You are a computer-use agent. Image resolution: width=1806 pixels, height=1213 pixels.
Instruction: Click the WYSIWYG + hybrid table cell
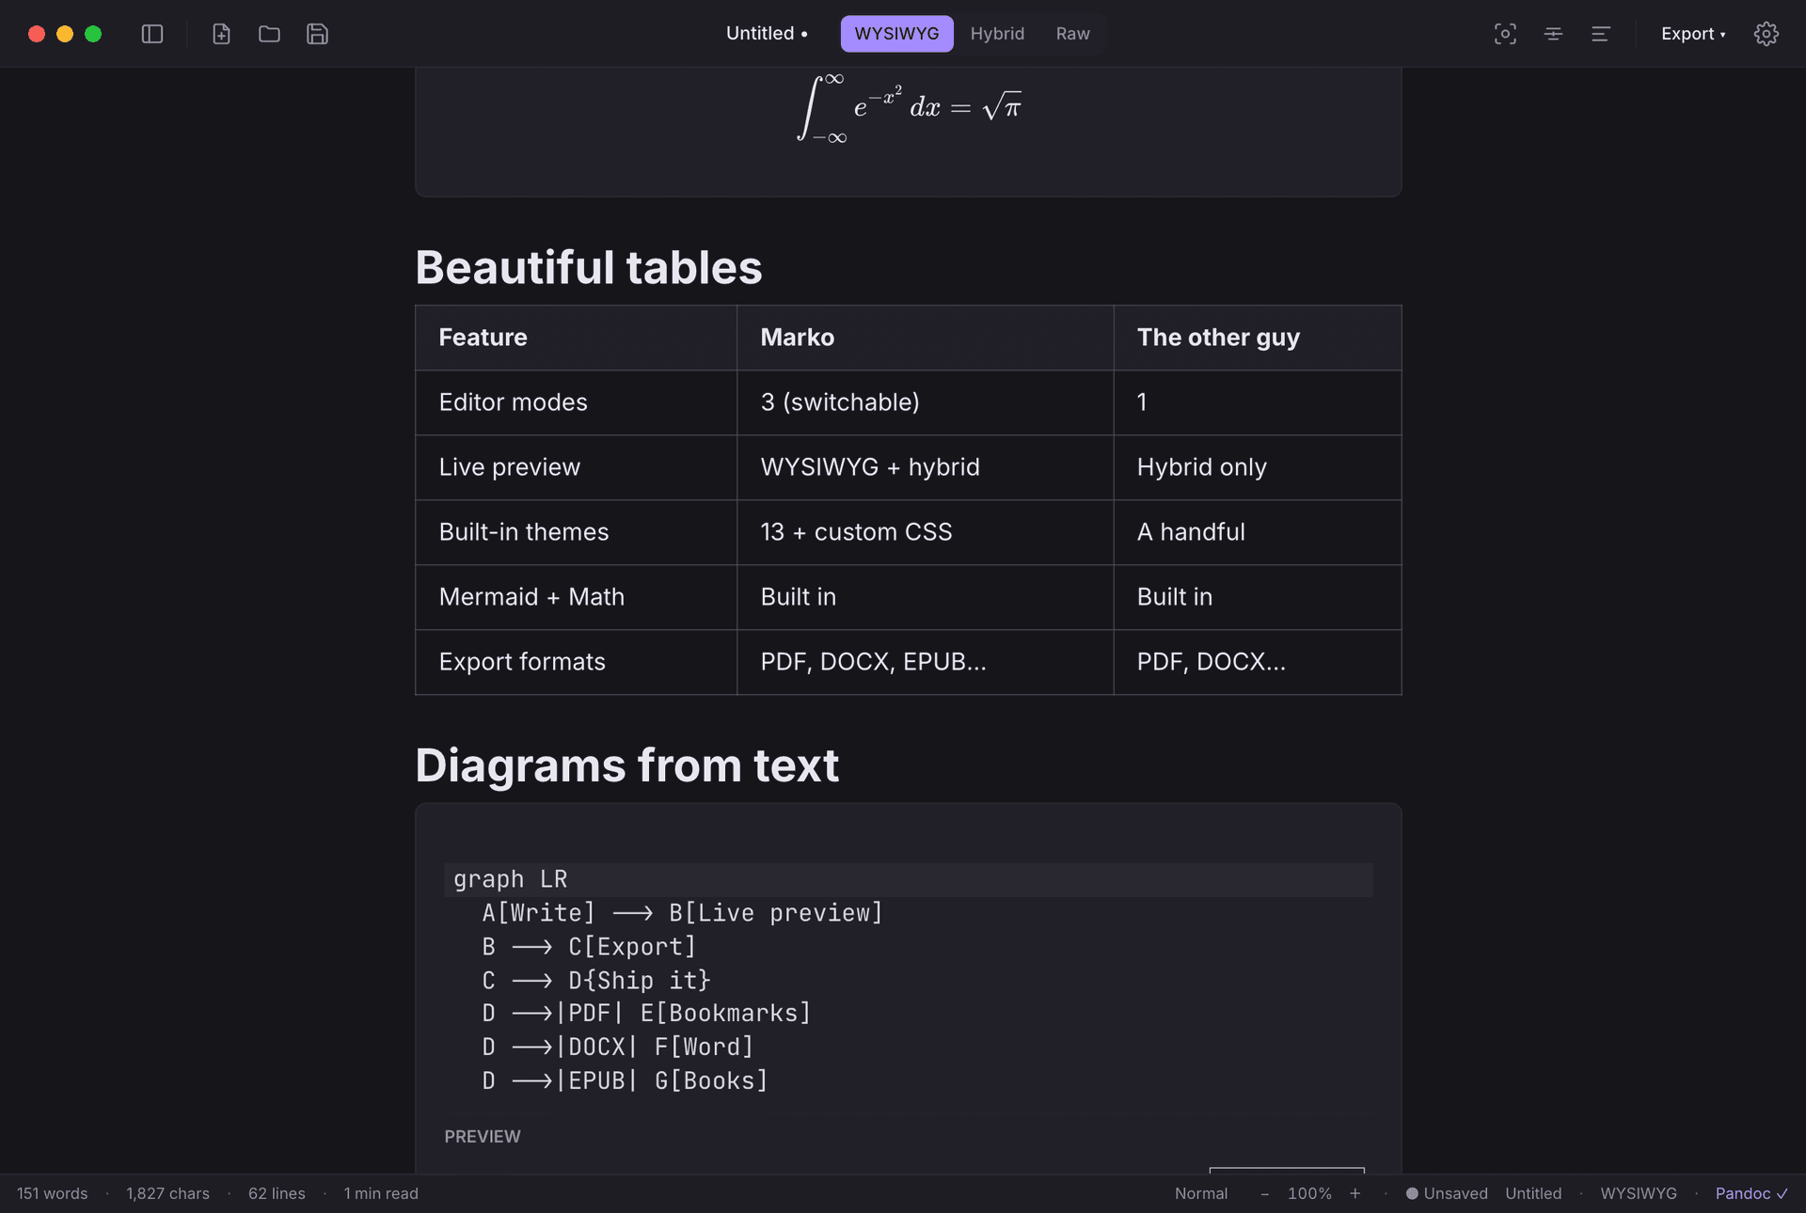pos(926,467)
